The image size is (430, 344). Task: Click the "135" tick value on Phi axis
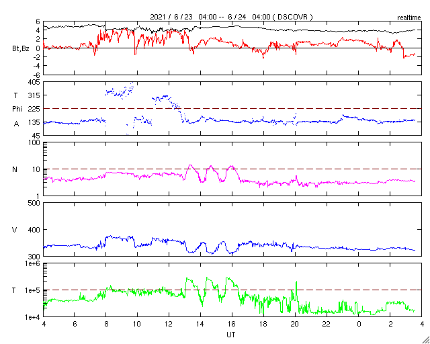point(34,122)
